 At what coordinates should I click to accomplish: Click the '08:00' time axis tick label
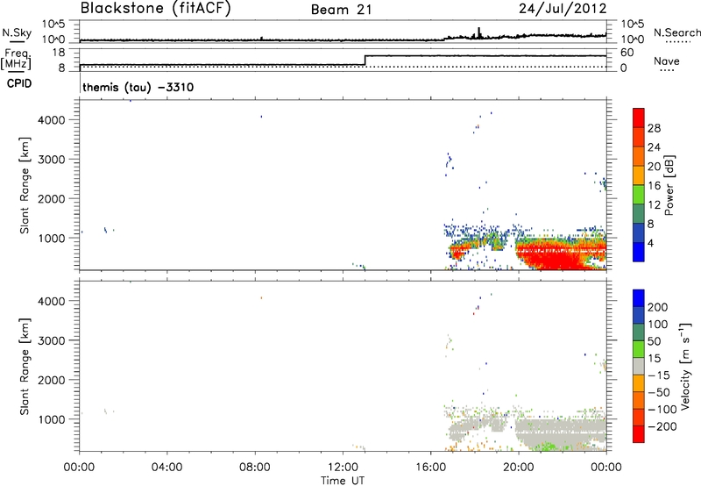[x=255, y=468]
